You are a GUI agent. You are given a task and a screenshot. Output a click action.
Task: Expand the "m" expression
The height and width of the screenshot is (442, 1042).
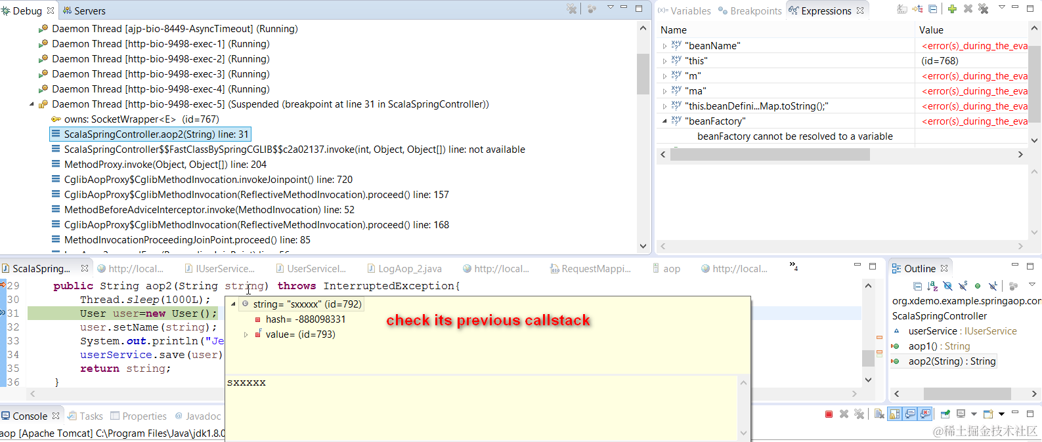coord(664,76)
